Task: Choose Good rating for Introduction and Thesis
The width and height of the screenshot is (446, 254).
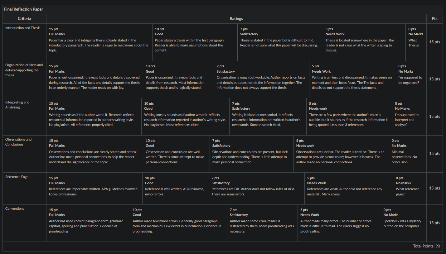Action: click(195, 42)
